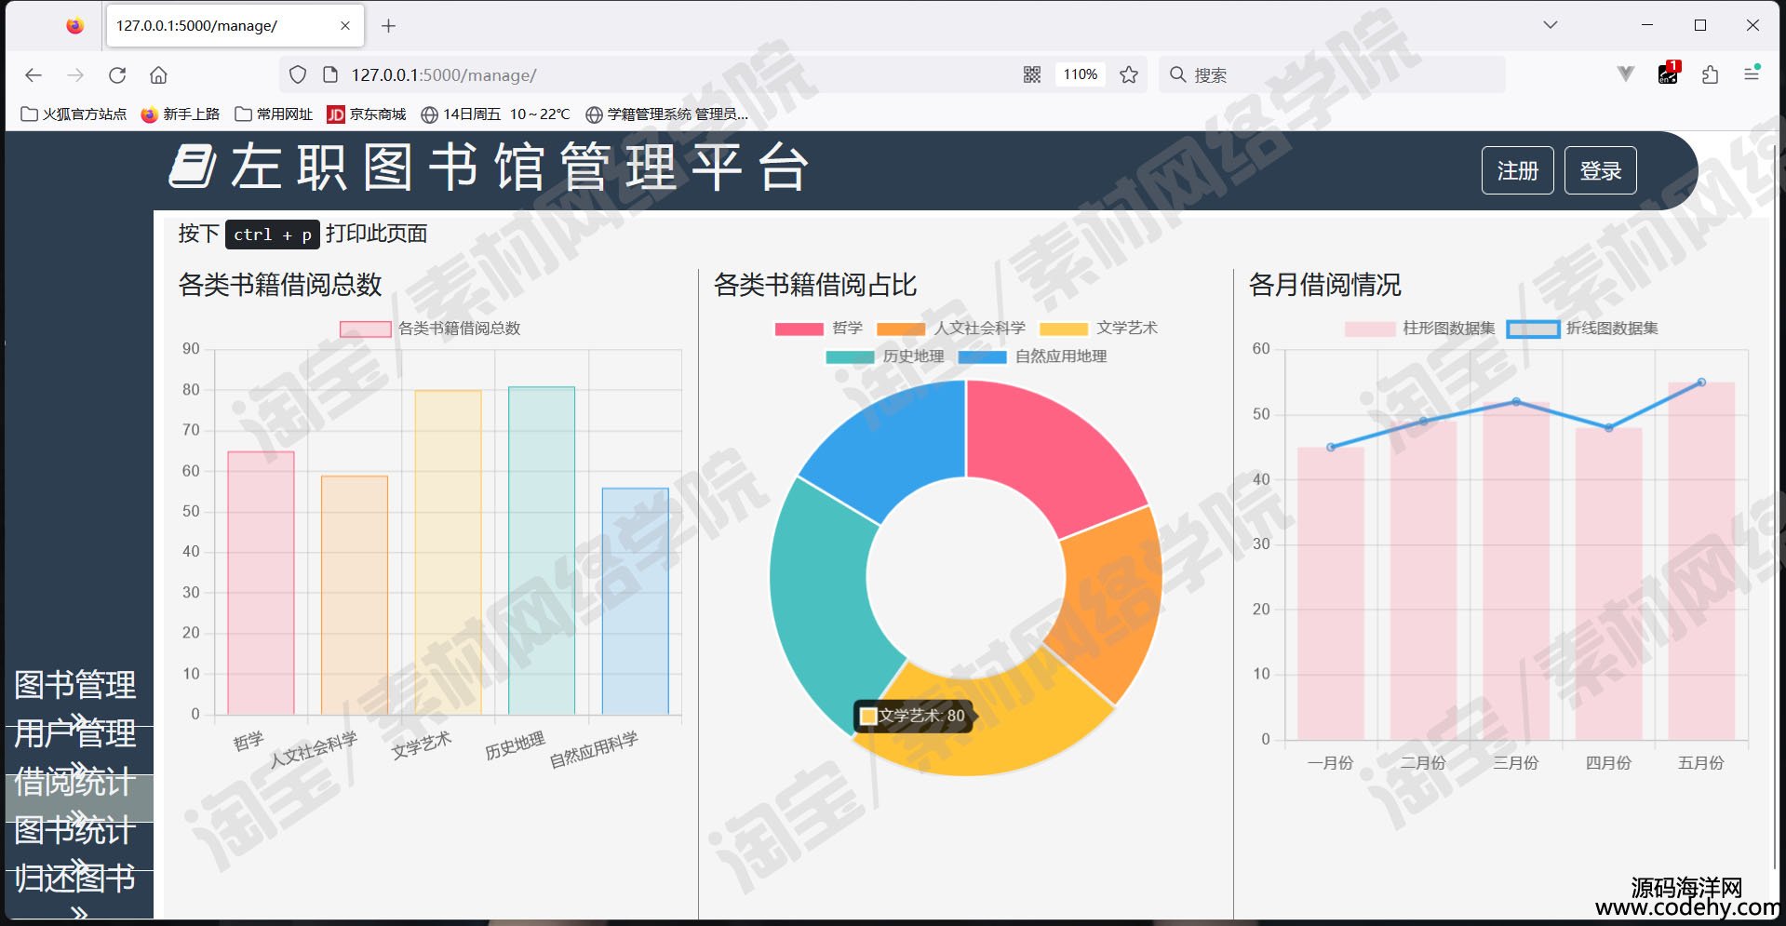The height and width of the screenshot is (926, 1786).
Task: Click the 自然应用科学 blue bar
Action: point(635,601)
